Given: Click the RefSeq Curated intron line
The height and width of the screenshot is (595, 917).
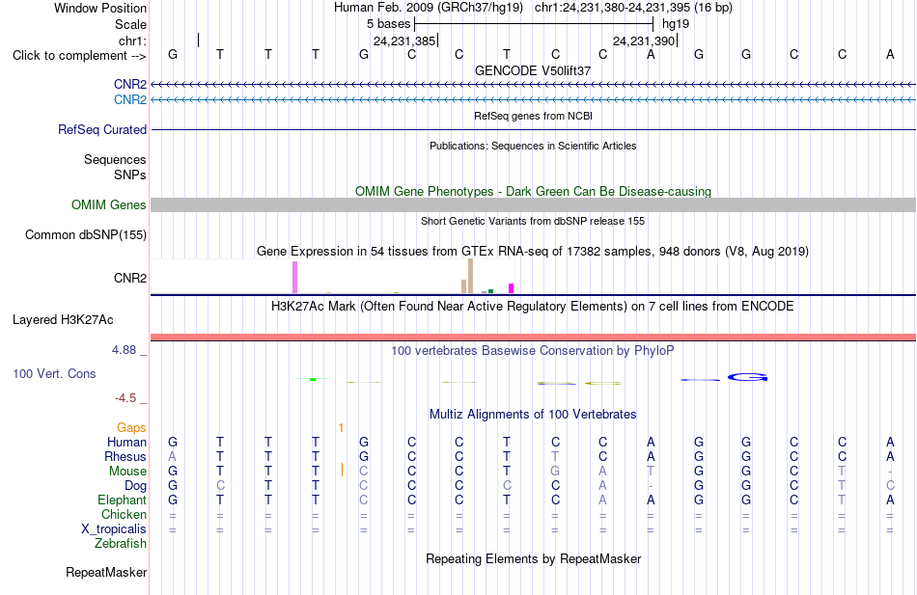Looking at the screenshot, I should pos(534,130).
